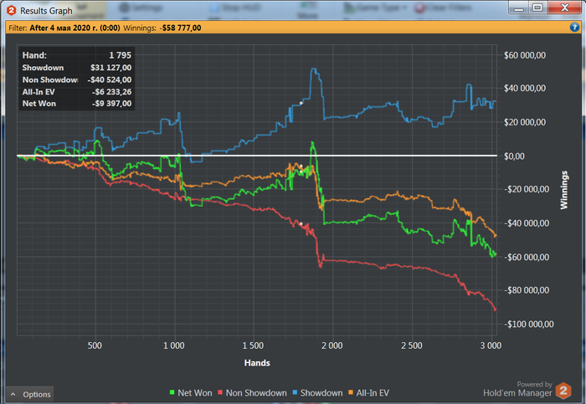Minimize the Results Graph window
This screenshot has height=404, width=586.
coord(518,8)
